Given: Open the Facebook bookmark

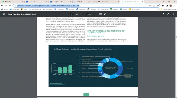Looking at the screenshot, I should point(81,9).
